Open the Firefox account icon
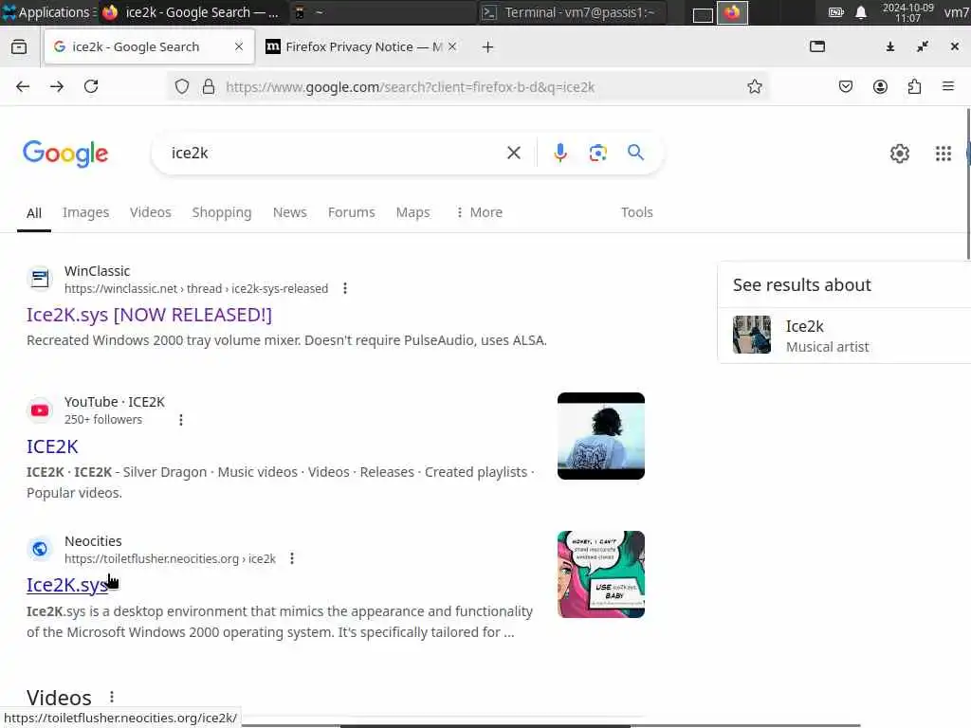Screen dimensions: 971x728 (880, 86)
